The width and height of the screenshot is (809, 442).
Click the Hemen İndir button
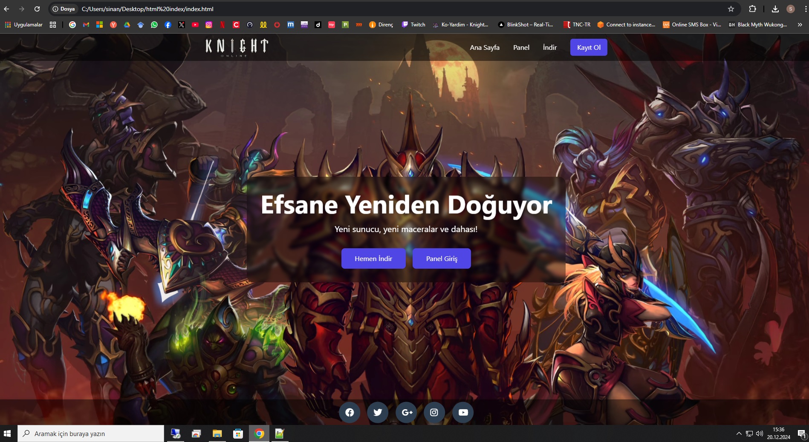tap(373, 258)
